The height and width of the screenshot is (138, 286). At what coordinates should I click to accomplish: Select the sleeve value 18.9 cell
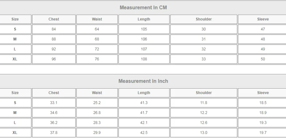(x=263, y=113)
